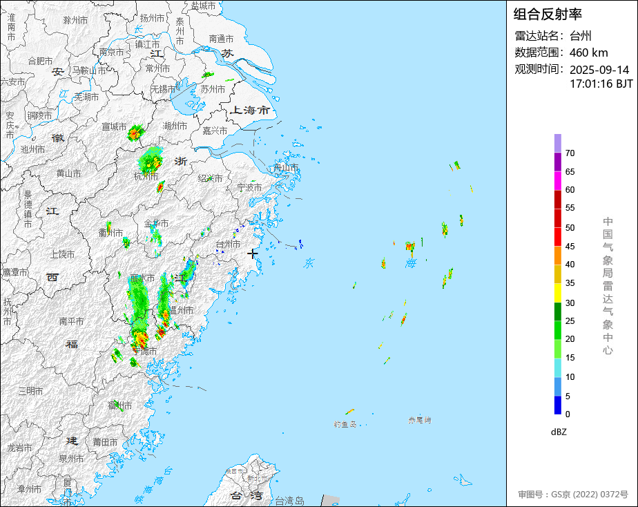Click the dBZ unit label under legend
The height and width of the screenshot is (507, 638).
tap(558, 432)
